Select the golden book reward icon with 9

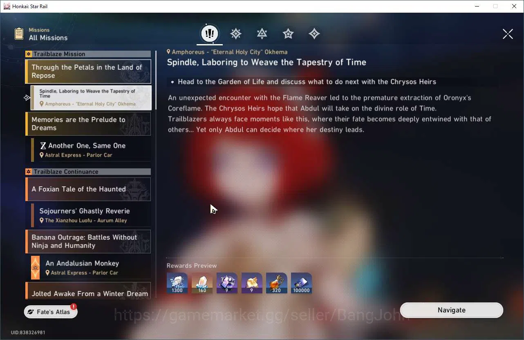point(252,283)
